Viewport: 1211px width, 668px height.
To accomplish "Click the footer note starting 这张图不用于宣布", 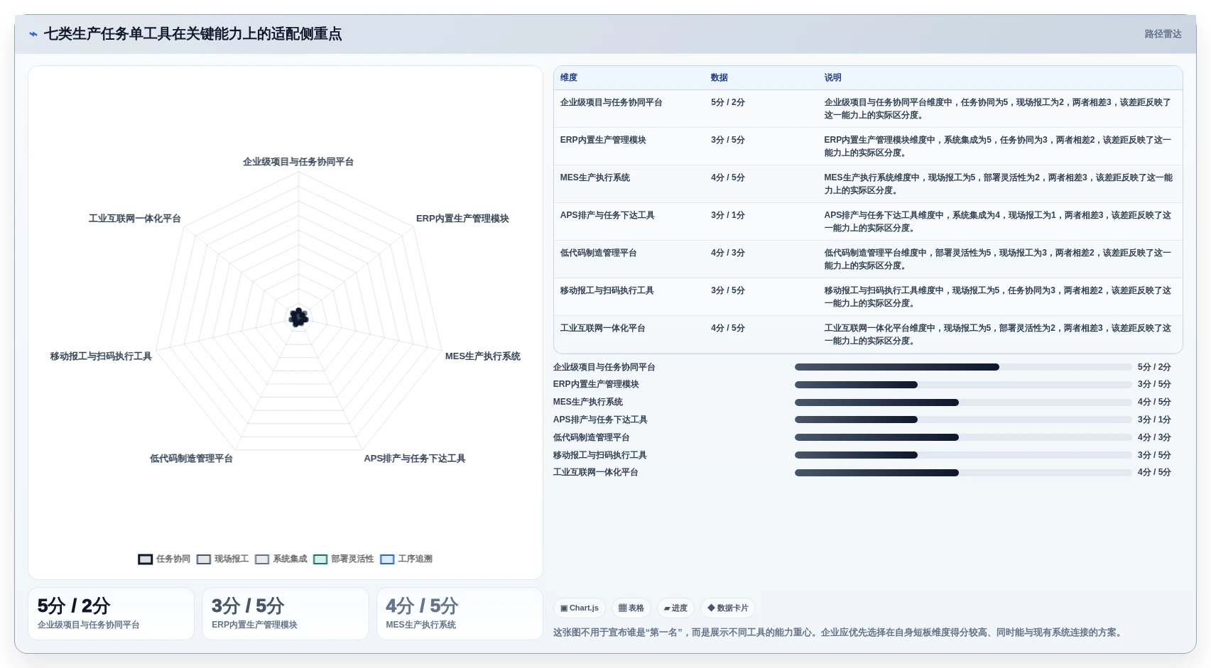I will 840,633.
